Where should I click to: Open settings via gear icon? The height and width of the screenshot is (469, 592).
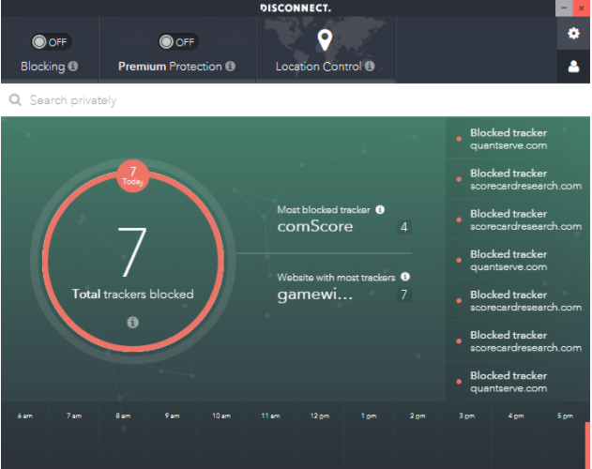click(573, 33)
